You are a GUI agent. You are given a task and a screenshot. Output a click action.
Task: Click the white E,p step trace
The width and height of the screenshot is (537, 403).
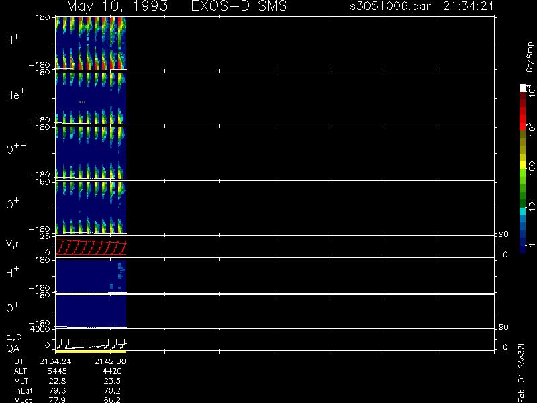[91, 343]
